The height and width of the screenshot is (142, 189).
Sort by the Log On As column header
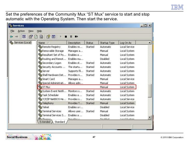(x=127, y=43)
